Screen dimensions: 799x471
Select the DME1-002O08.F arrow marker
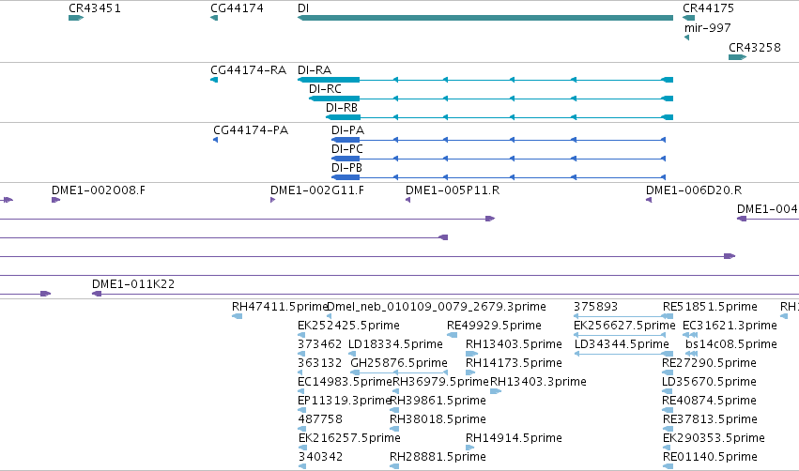[x=56, y=200]
